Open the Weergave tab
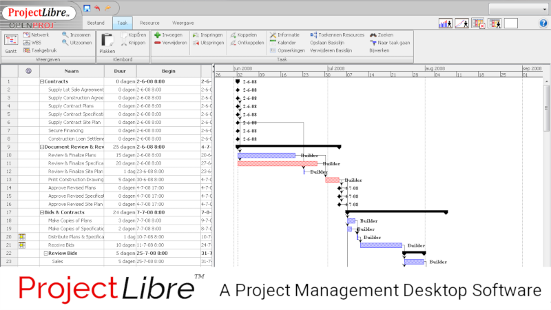Screen dimensions: 551x310 point(183,23)
